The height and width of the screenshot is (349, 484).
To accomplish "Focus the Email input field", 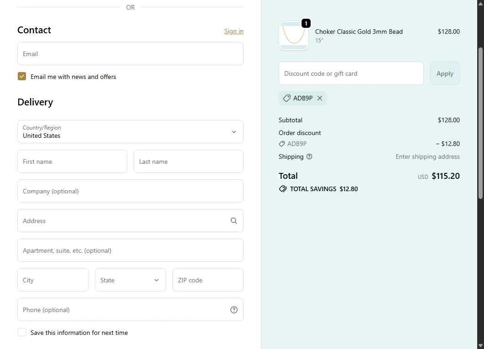I will click(130, 54).
